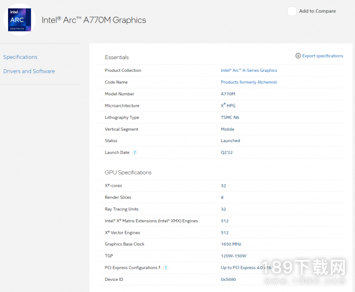Click the GPU Specifications section heading
The image size is (355, 292).
[128, 173]
